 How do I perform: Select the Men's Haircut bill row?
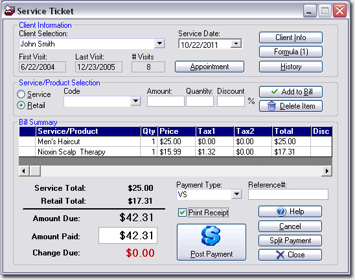pyautogui.click(x=176, y=142)
